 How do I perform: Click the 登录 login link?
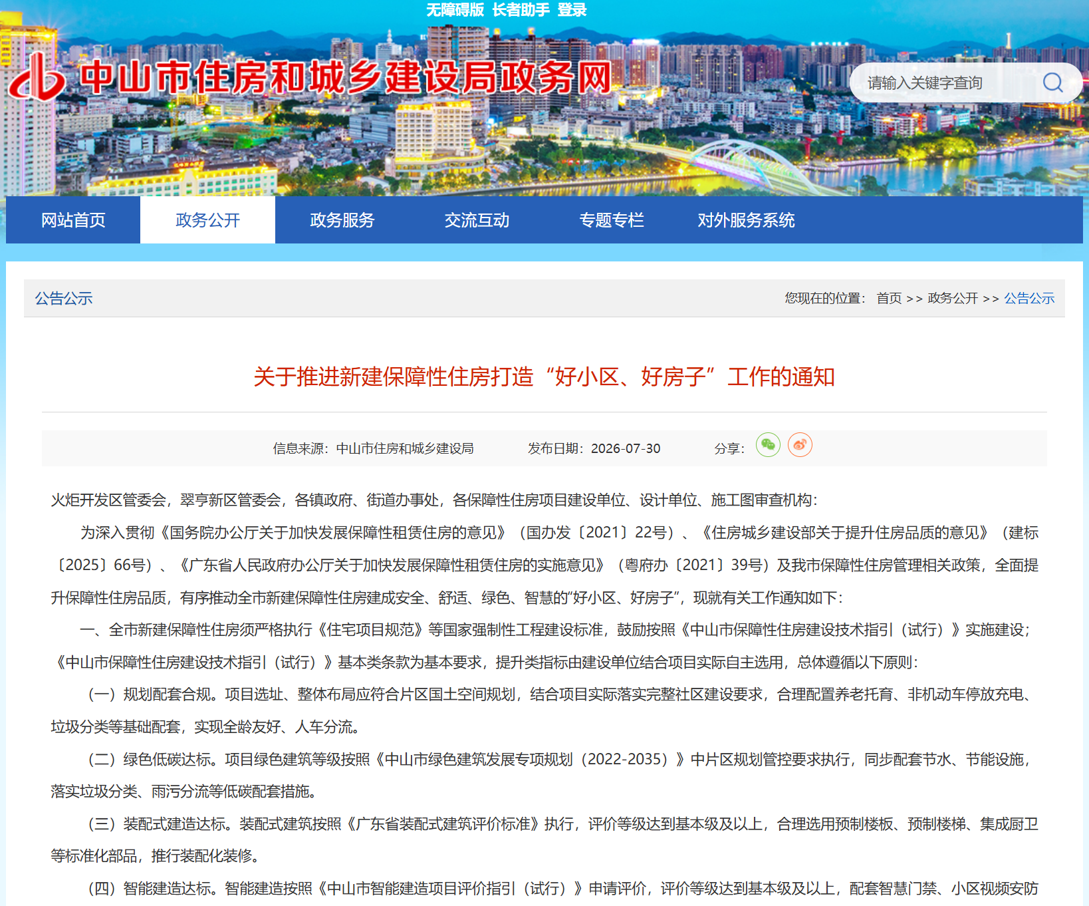click(x=572, y=10)
